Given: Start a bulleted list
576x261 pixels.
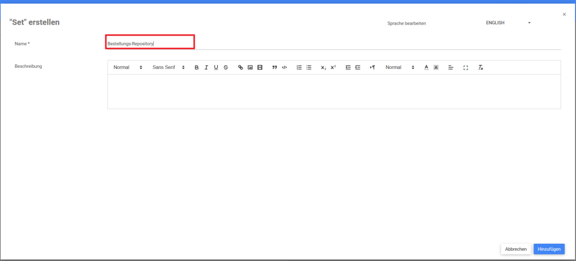Looking at the screenshot, I should point(309,67).
